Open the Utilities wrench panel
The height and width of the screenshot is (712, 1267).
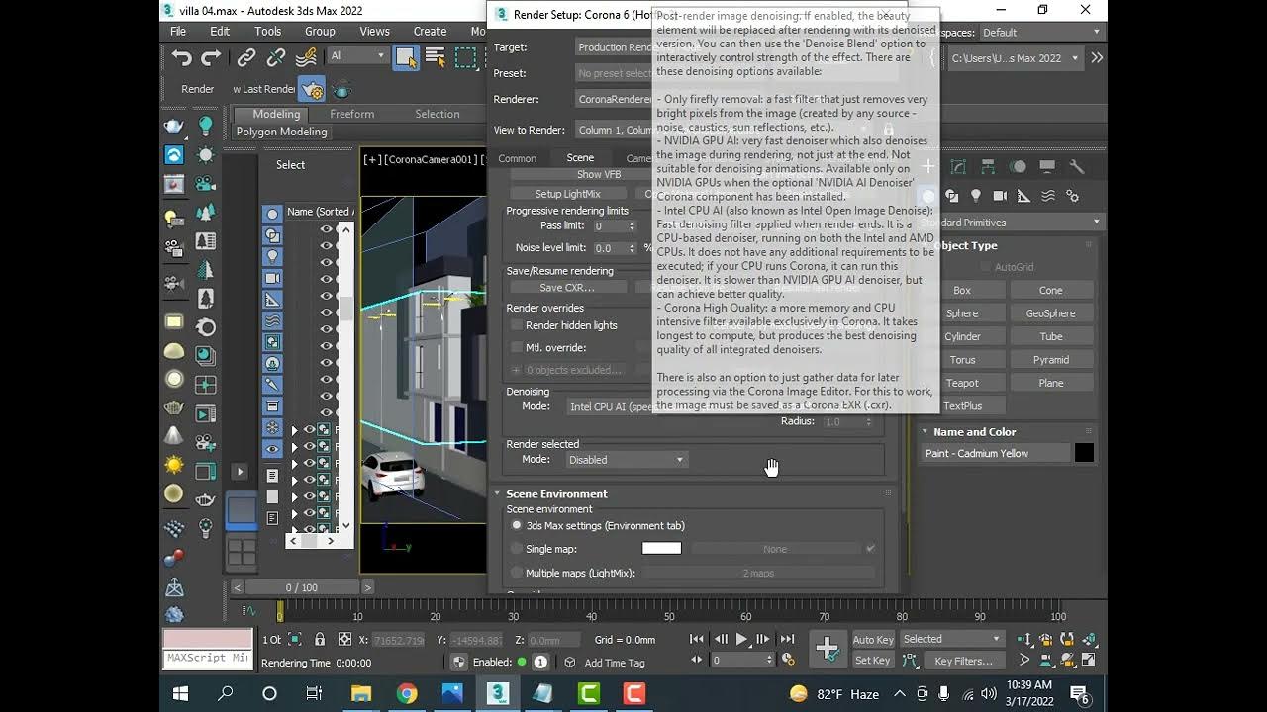(x=1077, y=167)
